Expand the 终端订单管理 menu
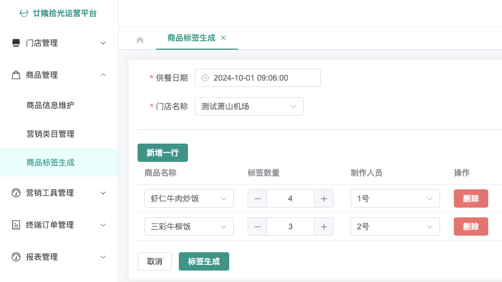The image size is (502, 282). tap(103, 225)
